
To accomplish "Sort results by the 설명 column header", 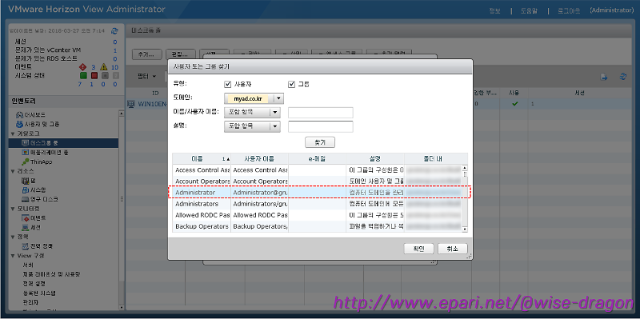I will pos(375,158).
